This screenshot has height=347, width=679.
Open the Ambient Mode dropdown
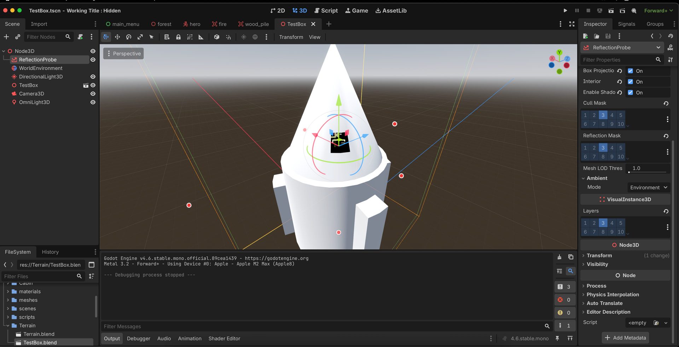coord(648,187)
